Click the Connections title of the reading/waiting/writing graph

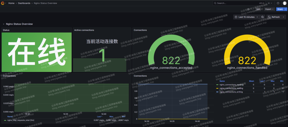(x=140, y=76)
